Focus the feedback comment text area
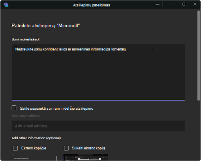This screenshot has height=161, width=201. click(98, 72)
